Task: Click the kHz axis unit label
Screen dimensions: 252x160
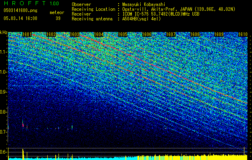Action: (4, 32)
